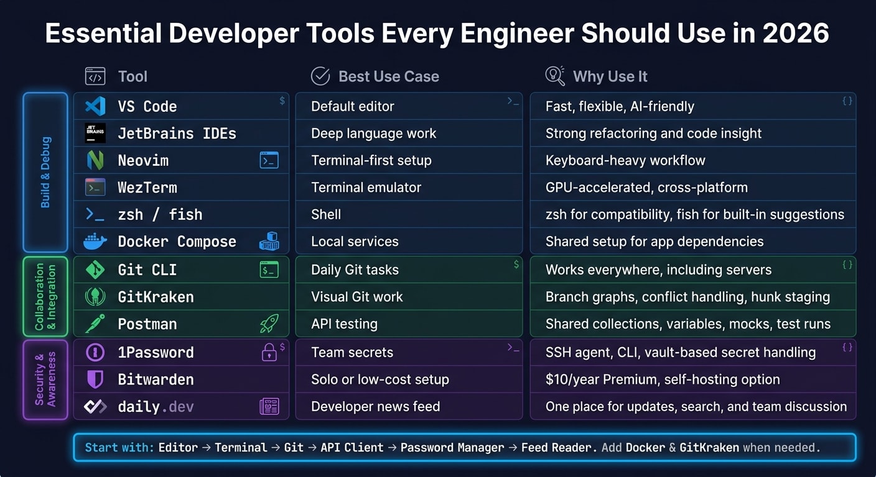Click the Postman tool name
Image resolution: width=876 pixels, height=477 pixels.
(x=147, y=324)
